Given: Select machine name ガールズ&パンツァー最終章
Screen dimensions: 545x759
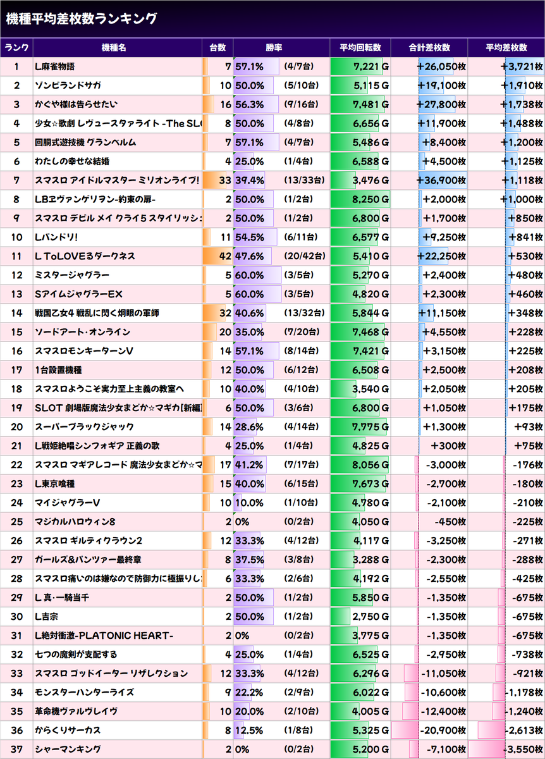Looking at the screenshot, I should click(x=88, y=560).
